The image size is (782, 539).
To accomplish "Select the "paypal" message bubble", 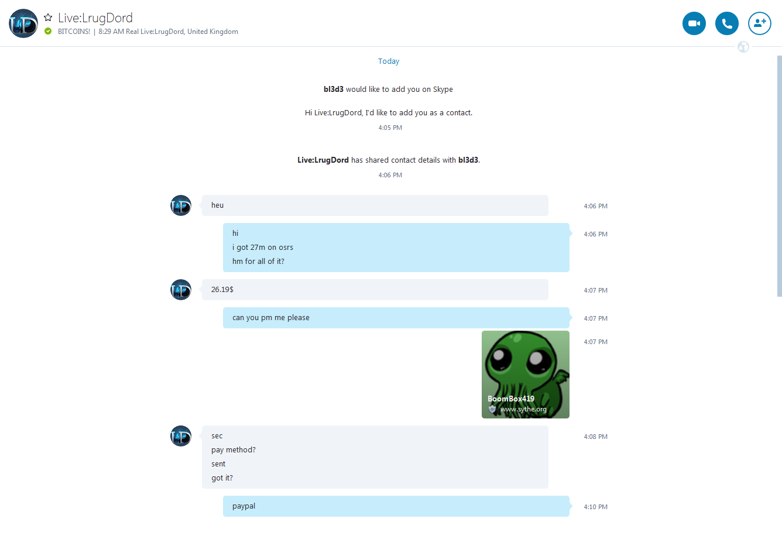I will tap(396, 506).
